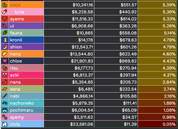
Task: Click the 5.39% cell in coco row
Action: click(157, 5)
